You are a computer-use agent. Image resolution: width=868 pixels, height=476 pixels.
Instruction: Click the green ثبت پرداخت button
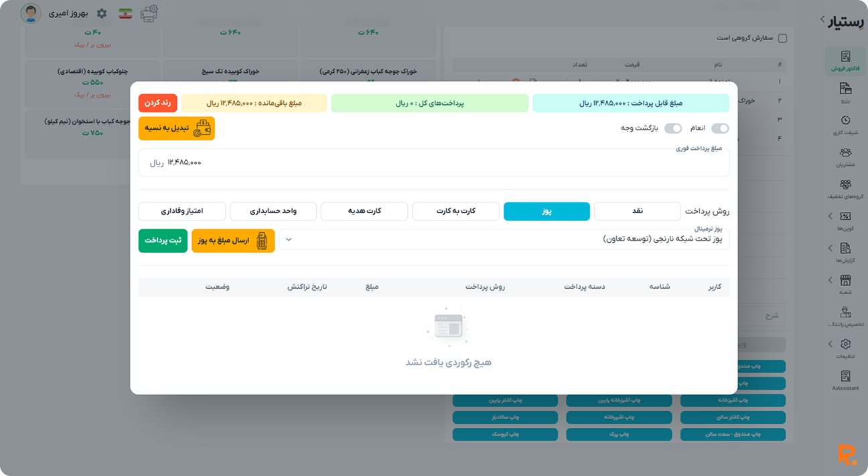coord(163,241)
